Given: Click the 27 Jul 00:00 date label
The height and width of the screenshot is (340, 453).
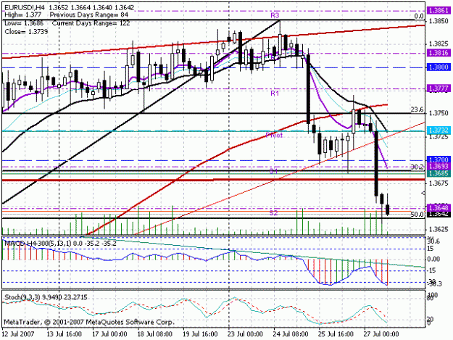Looking at the screenshot, I should click(x=381, y=334).
